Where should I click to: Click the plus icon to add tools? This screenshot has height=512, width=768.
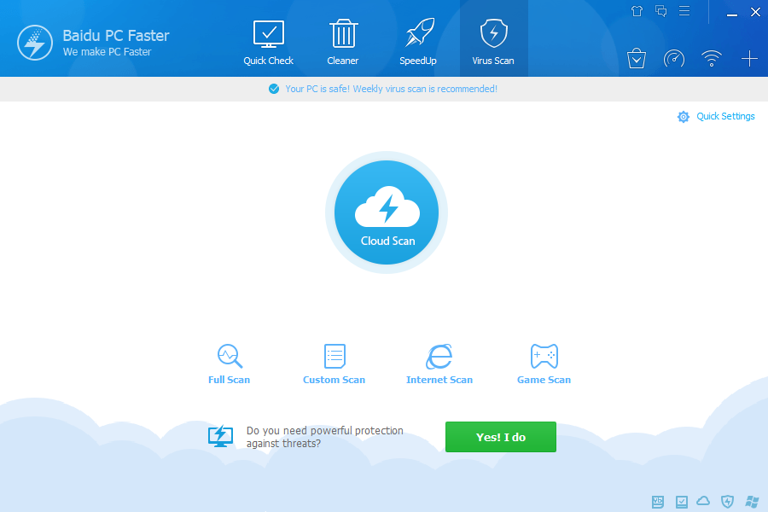749,59
